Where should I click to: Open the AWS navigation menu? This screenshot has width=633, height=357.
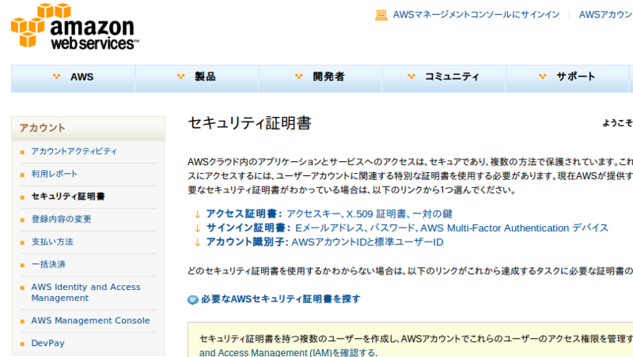pos(73,78)
